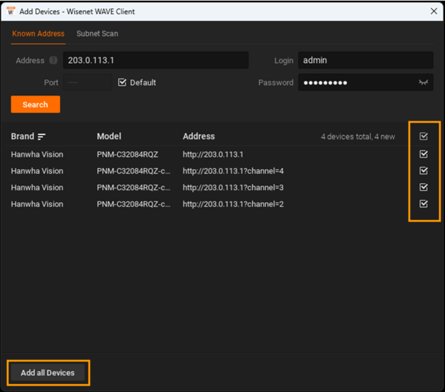Open the Subnet Scan tab
Screen dimensions: 445x392
click(97, 34)
